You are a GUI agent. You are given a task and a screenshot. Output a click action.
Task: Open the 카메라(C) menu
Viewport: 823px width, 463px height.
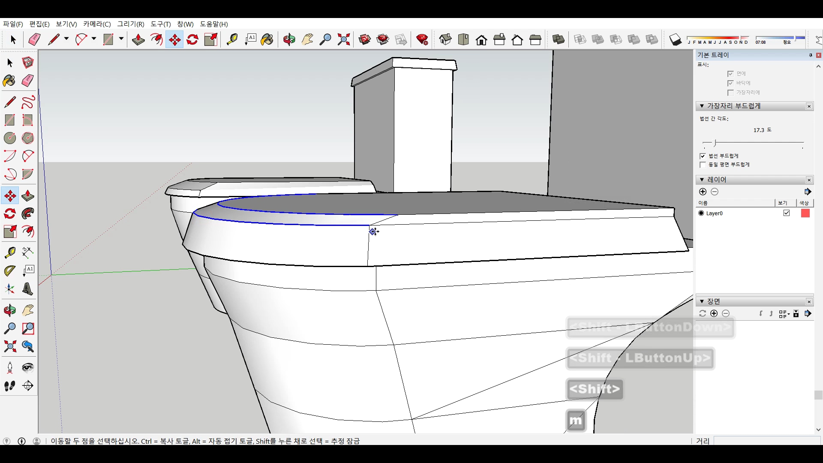97,24
